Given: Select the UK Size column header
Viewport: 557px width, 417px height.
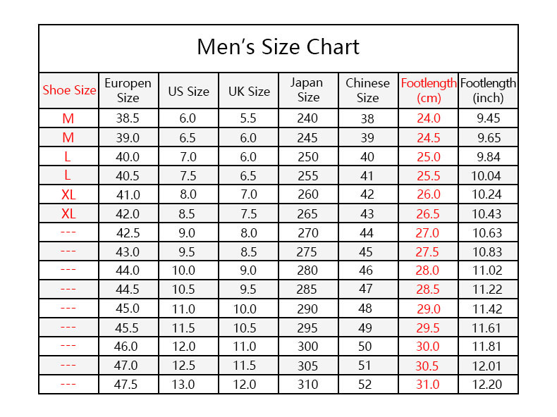Looking at the screenshot, I should pyautogui.click(x=249, y=91).
